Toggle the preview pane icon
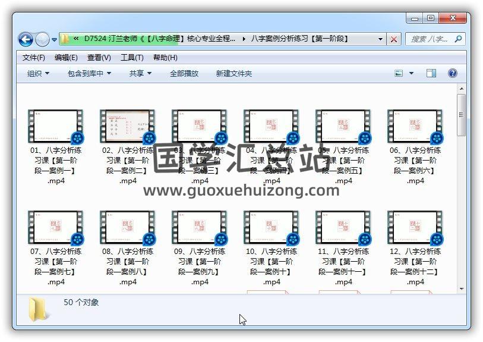The height and width of the screenshot is (342, 483). (x=431, y=73)
